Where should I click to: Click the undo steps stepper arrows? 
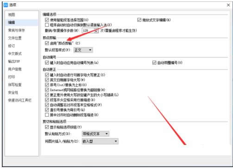pos(96,30)
